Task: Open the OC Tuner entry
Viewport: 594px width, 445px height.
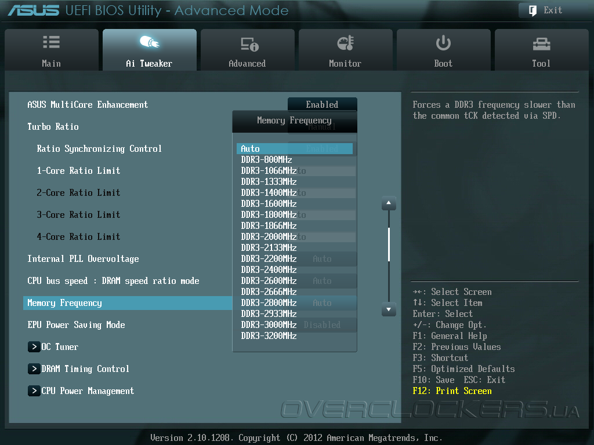Action: (60, 346)
